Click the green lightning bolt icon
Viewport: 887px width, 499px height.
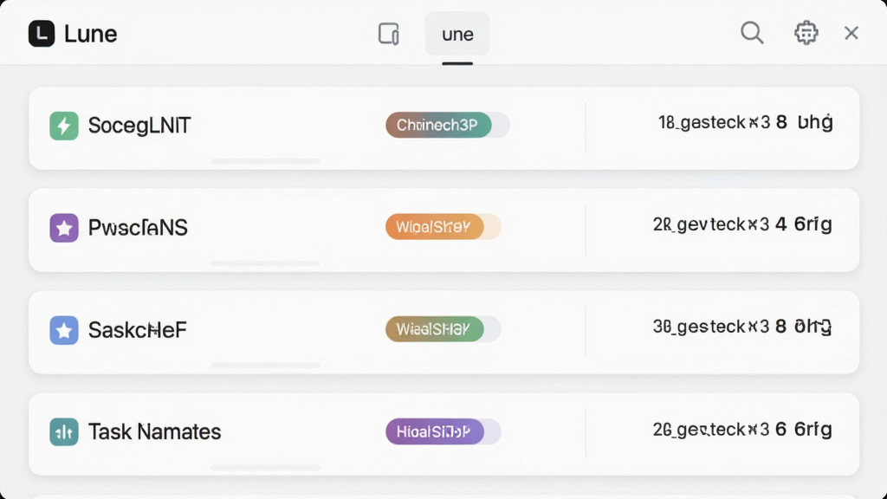[64, 126]
